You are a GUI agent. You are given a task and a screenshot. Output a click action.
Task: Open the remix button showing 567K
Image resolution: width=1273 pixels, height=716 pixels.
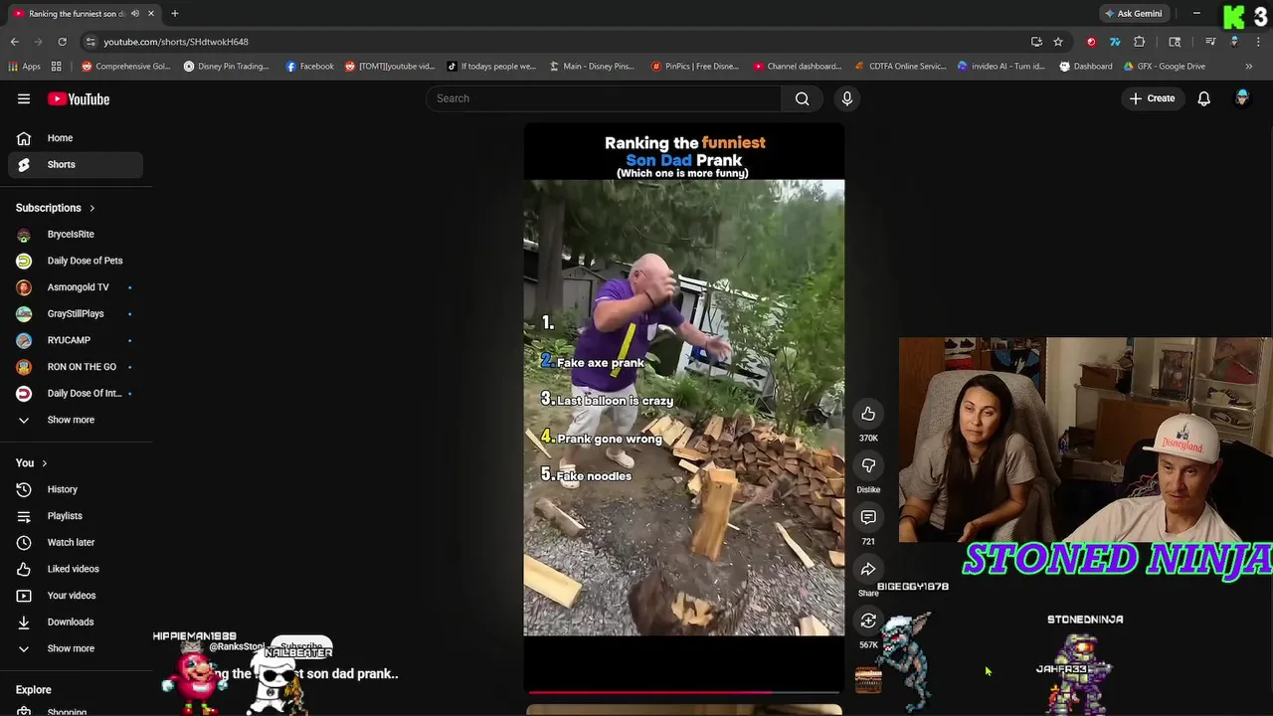(x=868, y=621)
